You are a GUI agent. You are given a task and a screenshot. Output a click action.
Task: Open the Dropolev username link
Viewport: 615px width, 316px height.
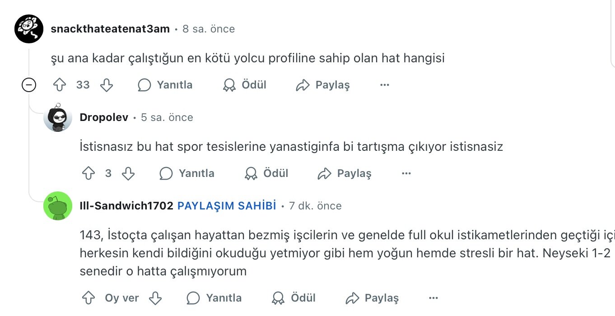(x=104, y=117)
